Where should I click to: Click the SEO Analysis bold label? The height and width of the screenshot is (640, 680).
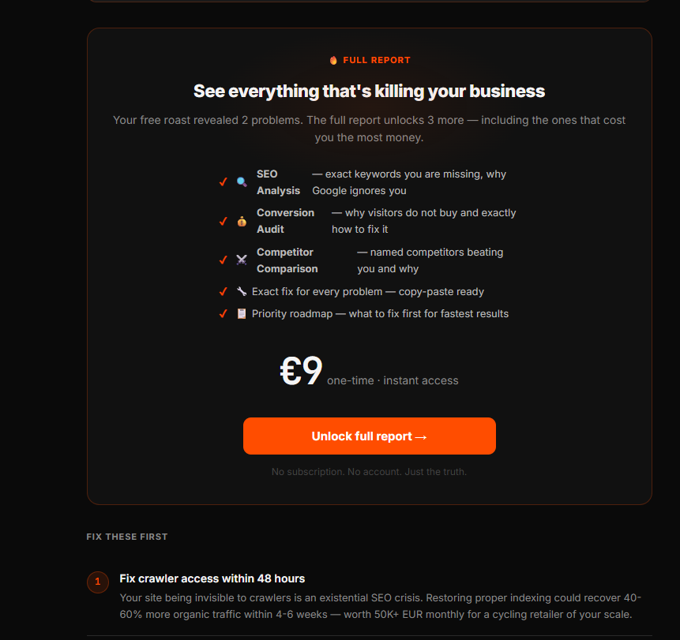tap(279, 182)
